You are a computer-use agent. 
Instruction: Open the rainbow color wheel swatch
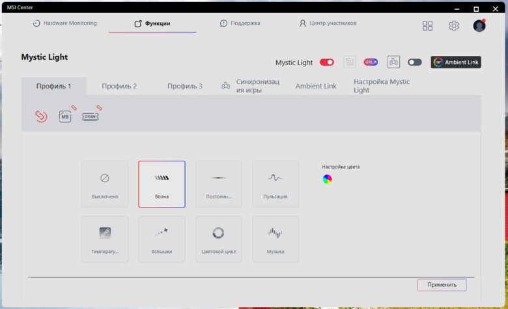click(327, 179)
